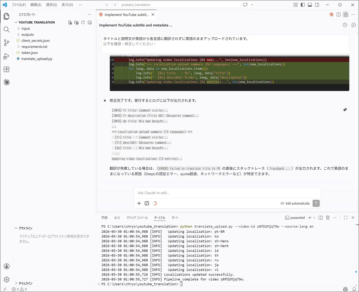Switch the Edit automatically mode
The width and height of the screenshot is (359, 292).
tap(295, 203)
